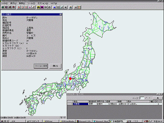Open the 検索(S) menu

coord(22,3)
